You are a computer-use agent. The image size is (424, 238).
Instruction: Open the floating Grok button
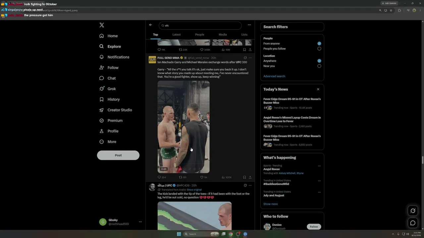pyautogui.click(x=413, y=211)
